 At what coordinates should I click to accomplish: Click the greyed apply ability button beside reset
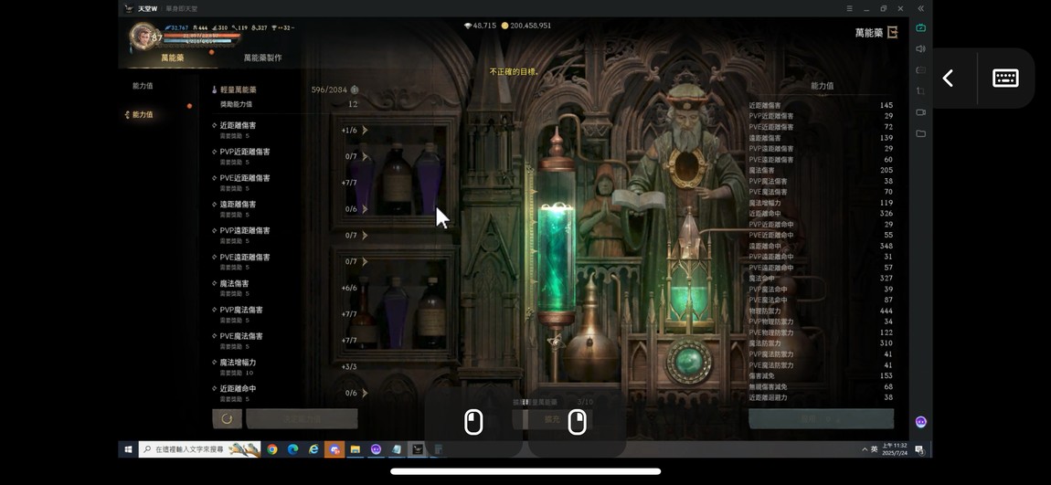pos(302,419)
